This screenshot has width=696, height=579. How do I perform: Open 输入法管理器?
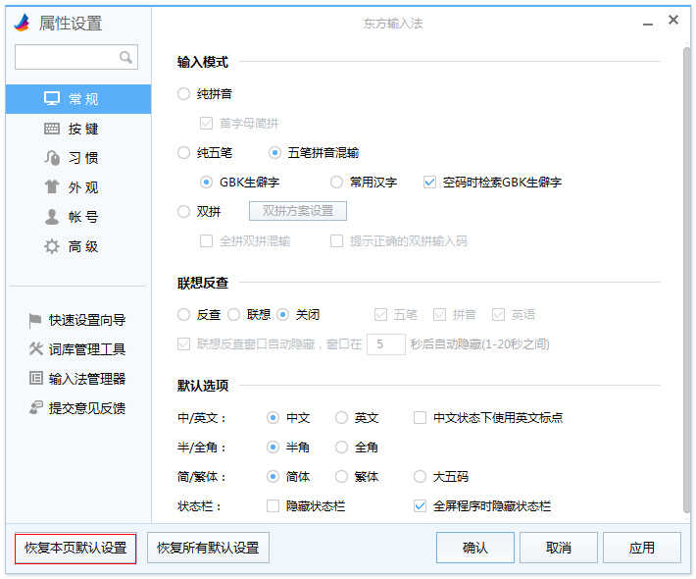click(77, 379)
